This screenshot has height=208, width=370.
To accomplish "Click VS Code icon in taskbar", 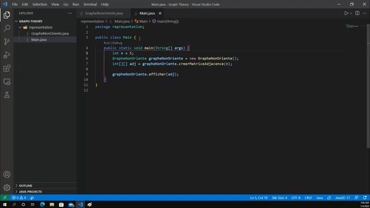I will click(x=80, y=205).
